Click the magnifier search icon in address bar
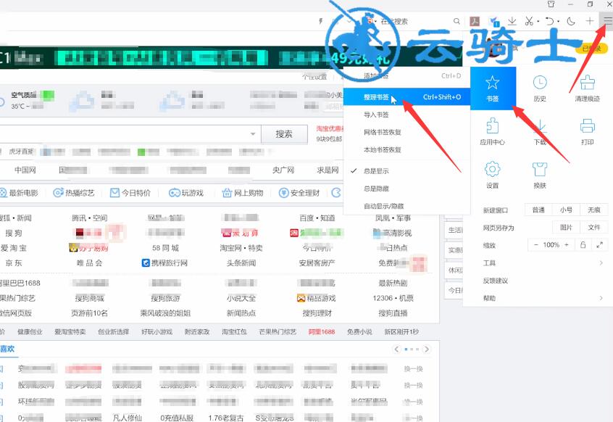The image size is (613, 422). click(456, 21)
